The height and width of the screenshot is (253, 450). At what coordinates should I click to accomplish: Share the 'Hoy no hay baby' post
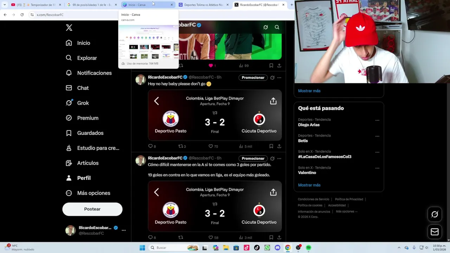(x=279, y=146)
